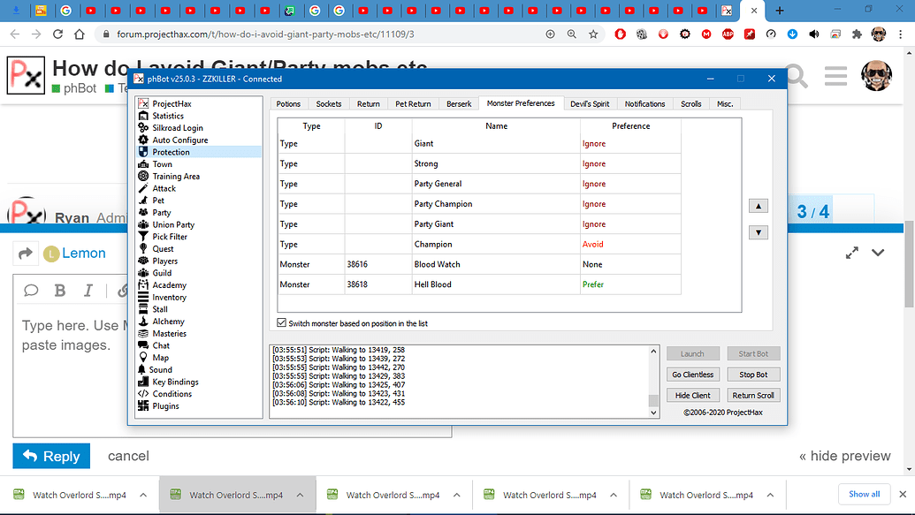Viewport: 915px width, 515px height.
Task: Click the Stop Bot button
Action: pos(753,375)
